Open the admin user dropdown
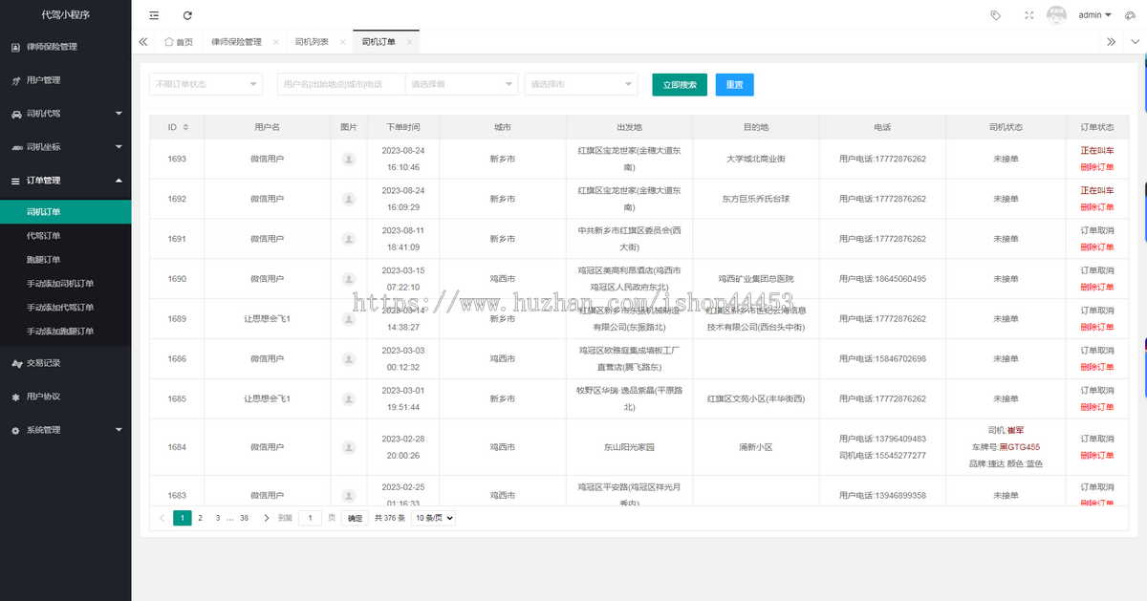1147x601 pixels. click(x=1094, y=15)
